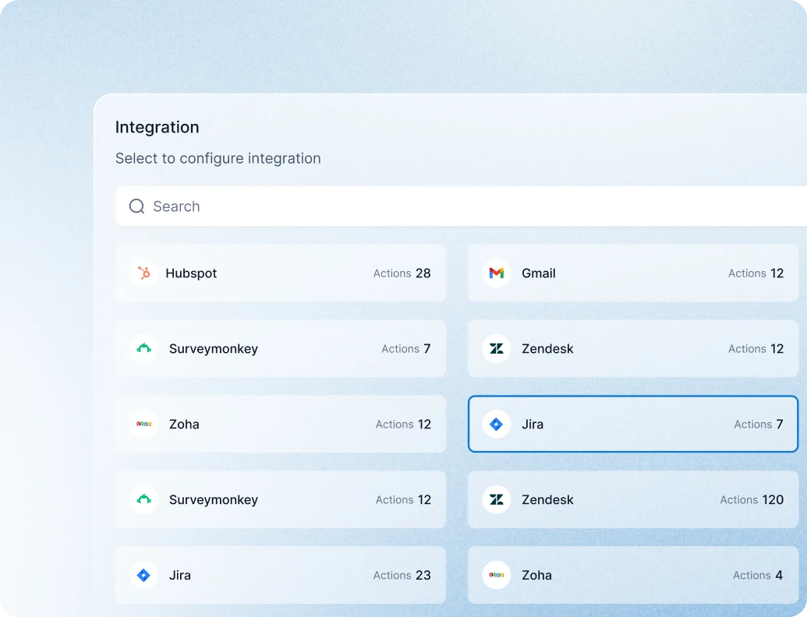Click the Gmail logo icon
Screen dimensions: 807x617
pyautogui.click(x=497, y=273)
